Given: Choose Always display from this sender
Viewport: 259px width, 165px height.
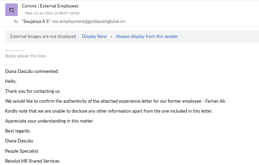Looking at the screenshot, I should pyautogui.click(x=147, y=37).
